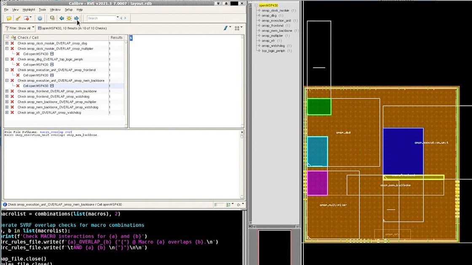Image resolution: width=472 pixels, height=265 pixels.
Task: Open the Highlight menu
Action: pos(29,9)
